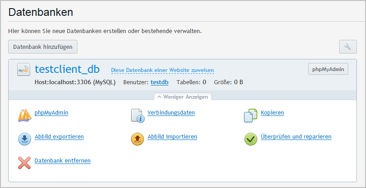Click Überprüfen und reparieren link
Image resolution: width=366 pixels, height=188 pixels.
[x=296, y=137]
